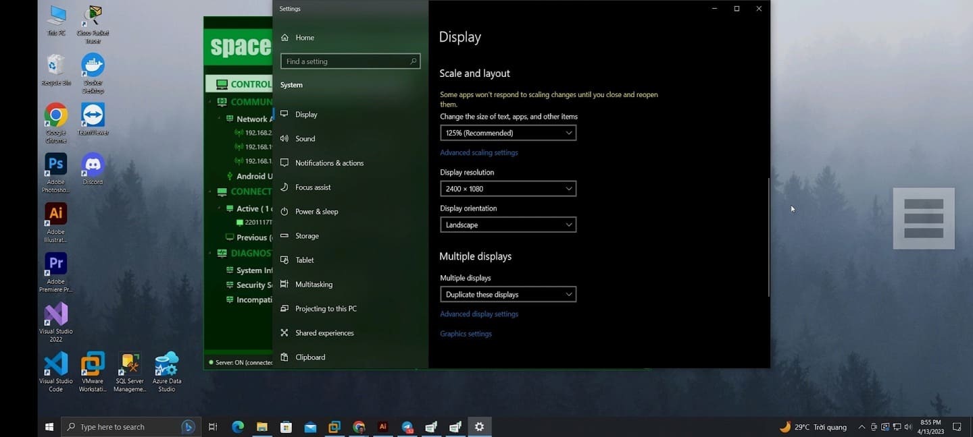Collapse Active connections node in Spacedesk
This screenshot has height=437, width=973.
click(219, 208)
